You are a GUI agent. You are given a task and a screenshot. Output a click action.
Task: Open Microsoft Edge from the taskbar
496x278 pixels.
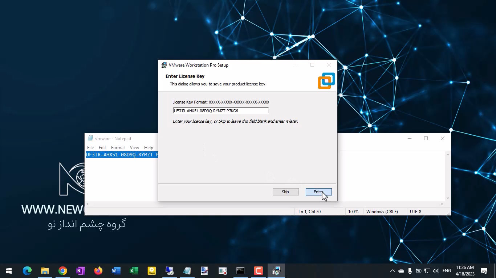point(27,271)
